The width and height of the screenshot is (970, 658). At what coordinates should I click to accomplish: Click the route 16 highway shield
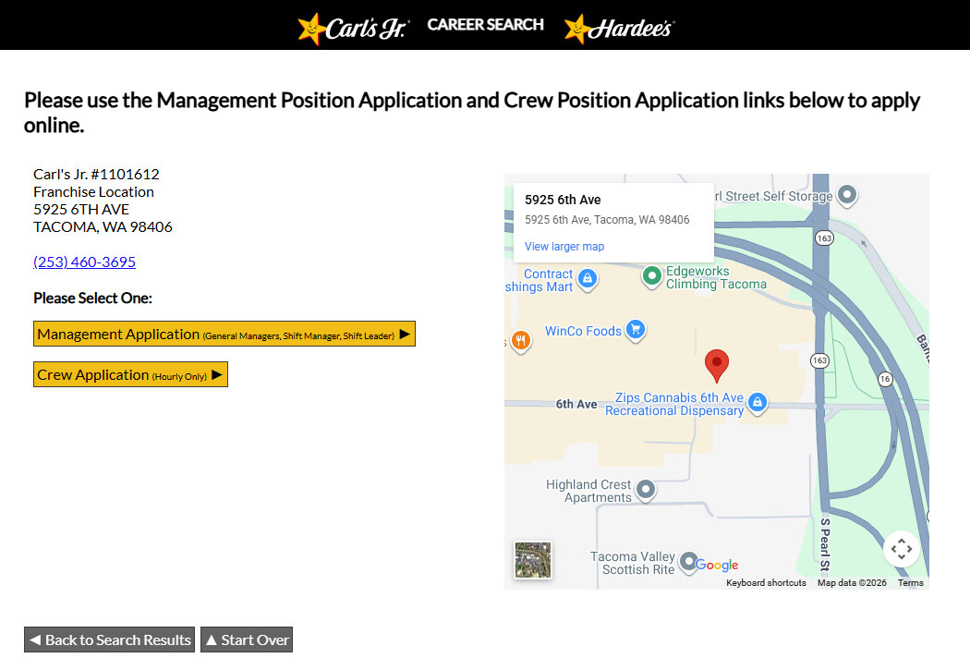pyautogui.click(x=885, y=379)
